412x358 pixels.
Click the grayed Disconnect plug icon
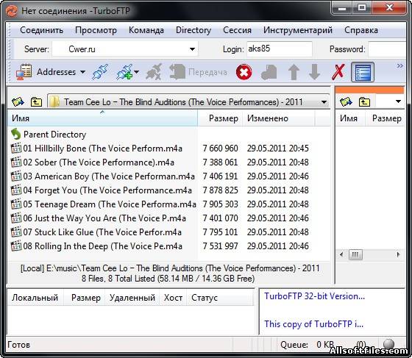pyautogui.click(x=154, y=72)
